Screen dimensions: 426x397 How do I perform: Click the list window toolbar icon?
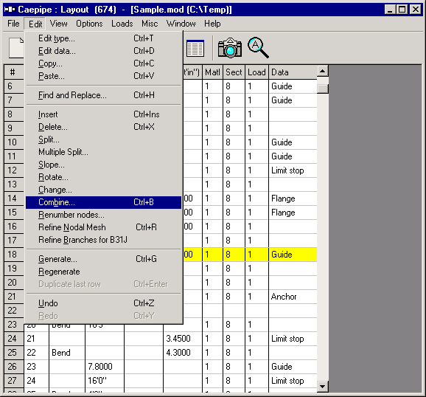pos(195,48)
